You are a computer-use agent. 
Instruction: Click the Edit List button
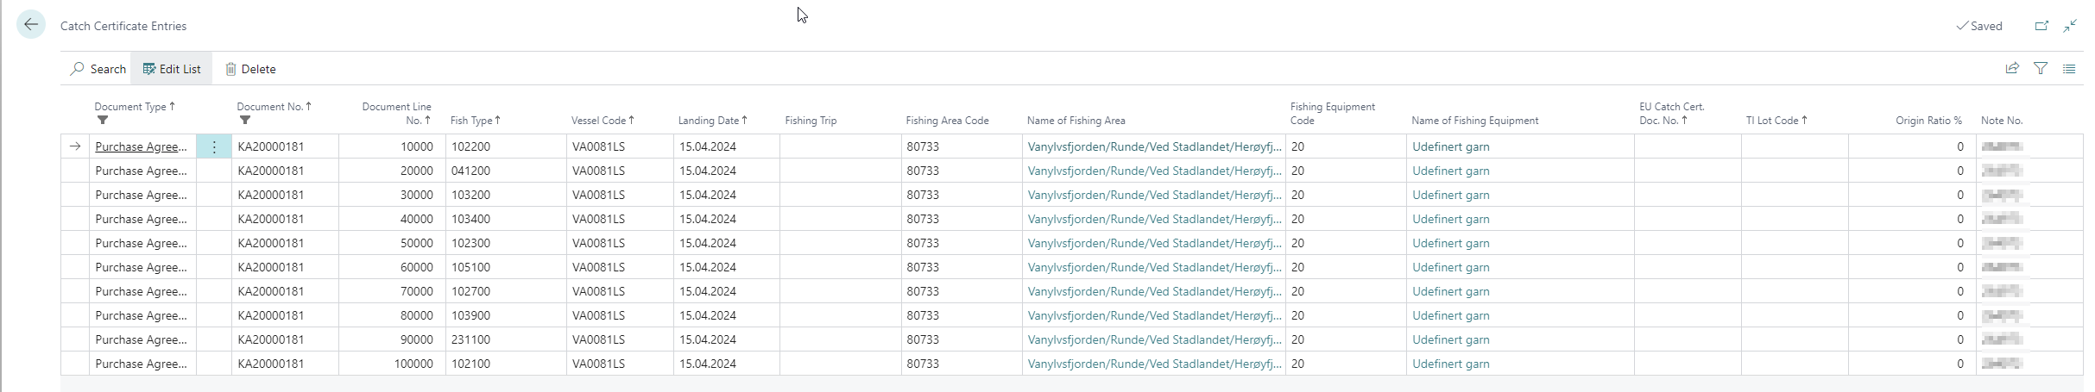pyautogui.click(x=172, y=69)
